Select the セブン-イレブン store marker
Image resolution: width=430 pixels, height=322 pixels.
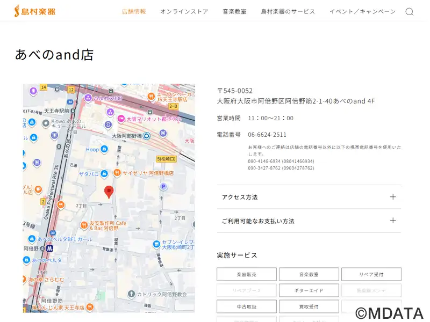tap(156, 244)
